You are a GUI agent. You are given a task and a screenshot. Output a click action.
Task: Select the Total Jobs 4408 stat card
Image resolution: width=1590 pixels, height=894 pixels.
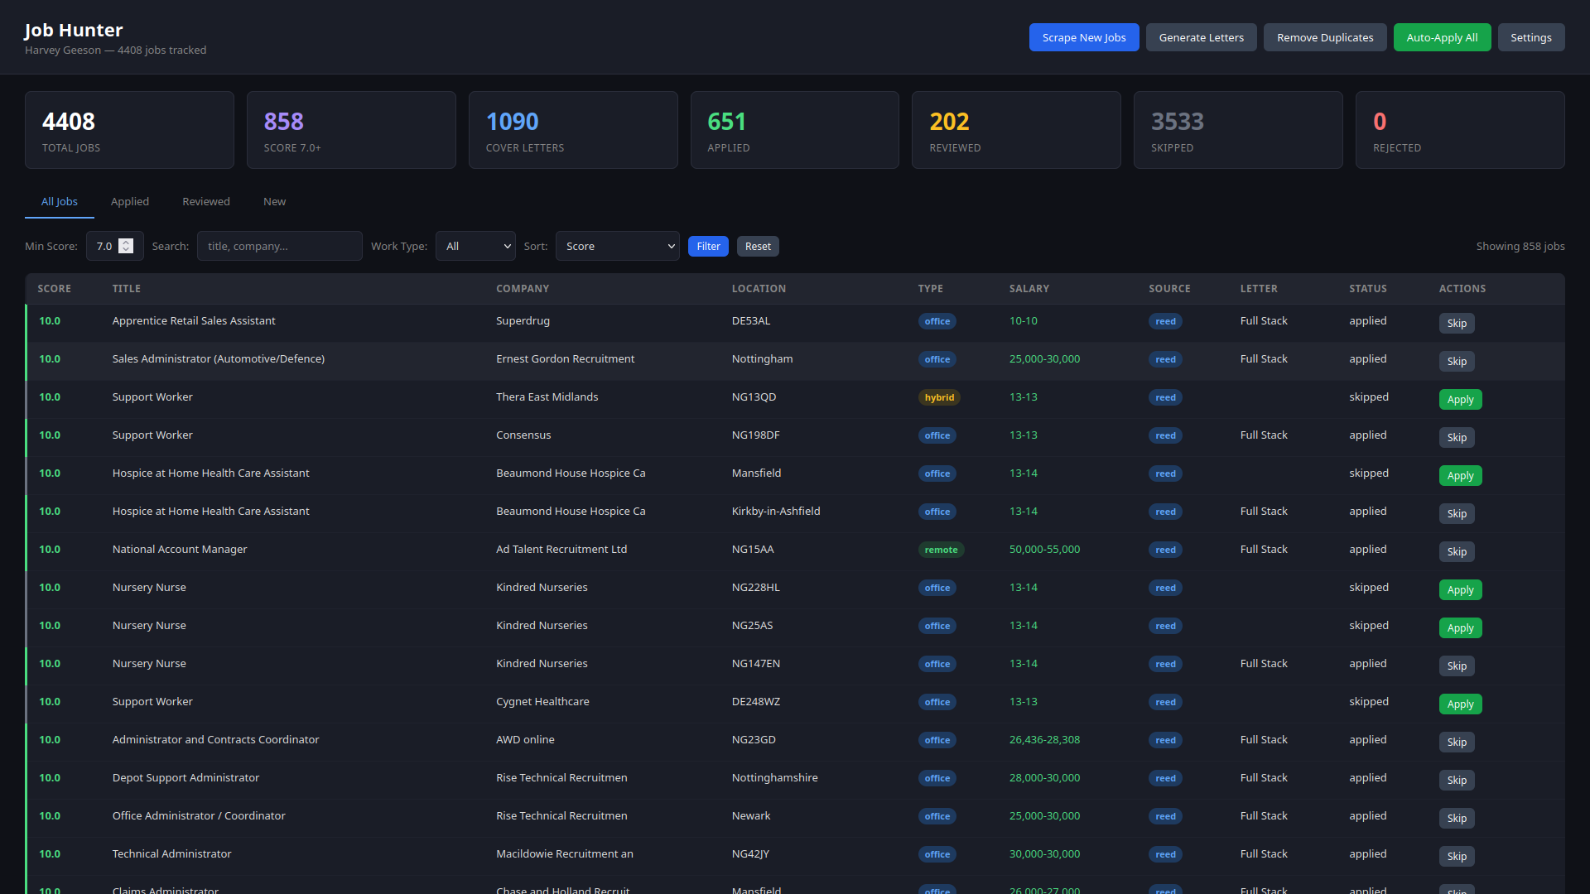pos(129,130)
